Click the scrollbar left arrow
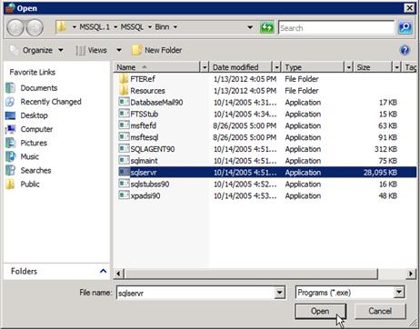 (x=118, y=274)
